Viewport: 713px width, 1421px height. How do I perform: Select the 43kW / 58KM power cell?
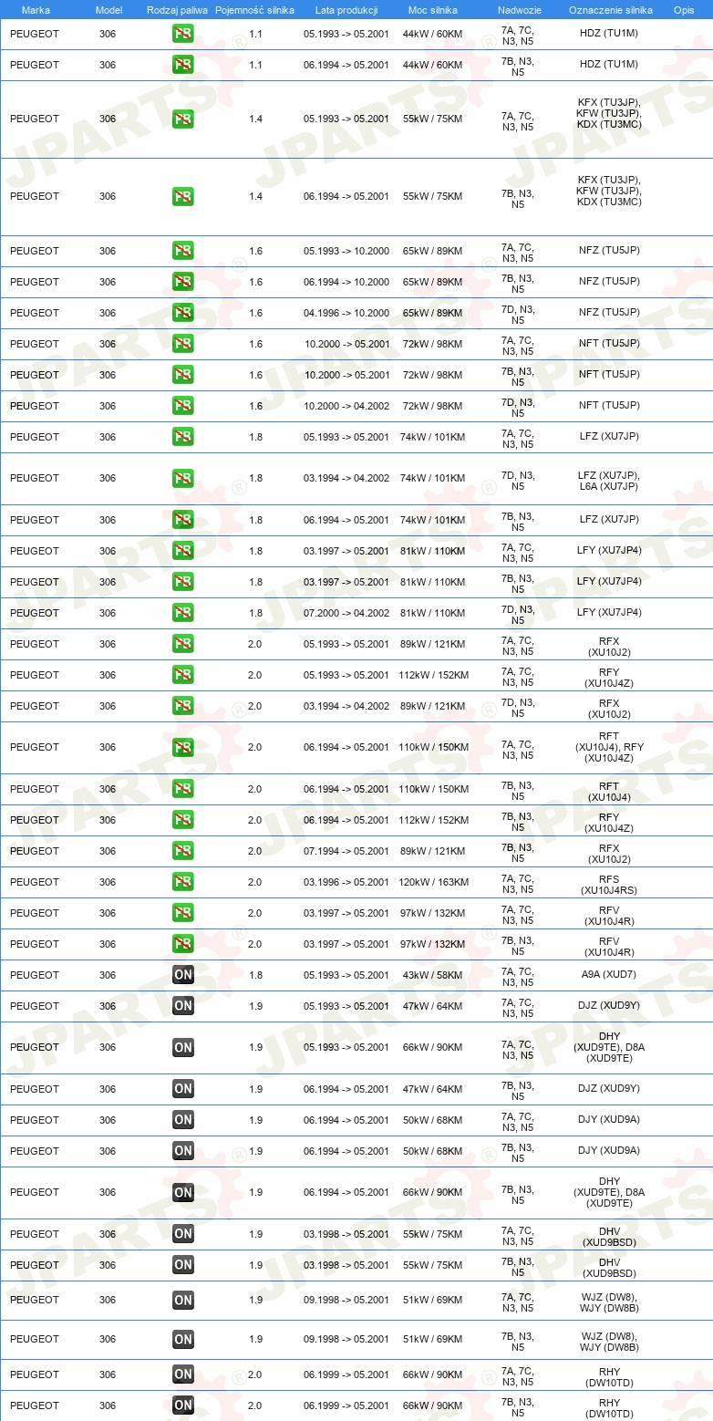tap(432, 975)
